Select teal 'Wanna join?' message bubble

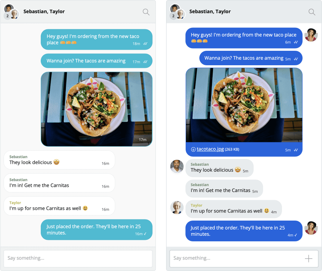click(x=96, y=61)
